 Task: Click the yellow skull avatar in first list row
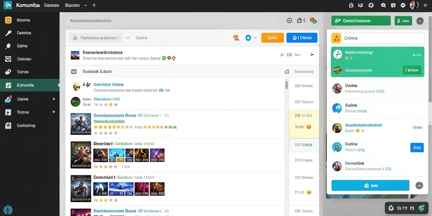pyautogui.click(x=76, y=86)
